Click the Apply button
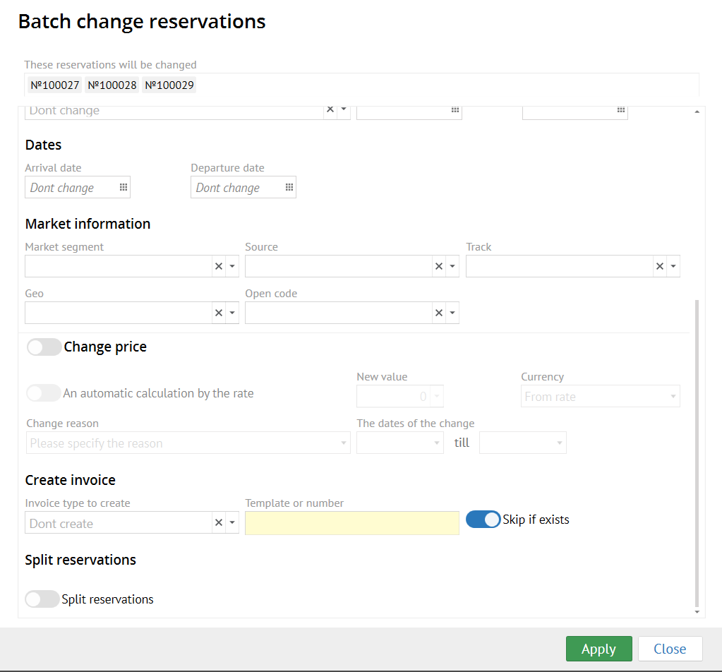722x672 pixels. coord(598,649)
